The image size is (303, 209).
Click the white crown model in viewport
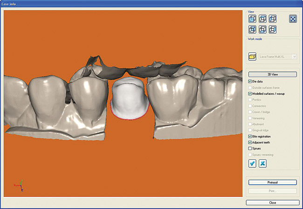pos(129,98)
